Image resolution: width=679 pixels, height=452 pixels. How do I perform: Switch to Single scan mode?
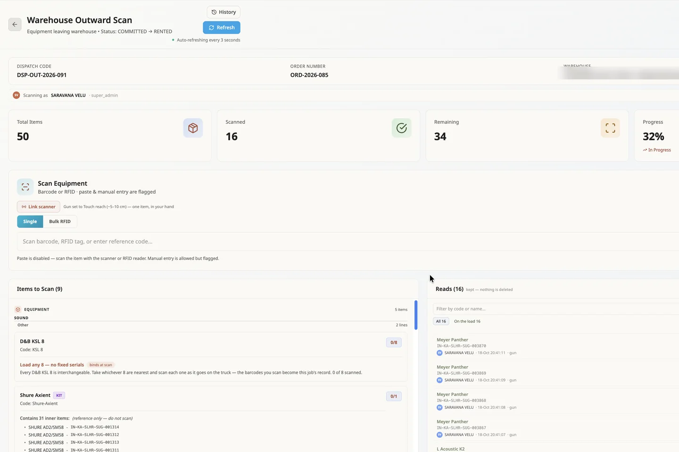tap(30, 222)
